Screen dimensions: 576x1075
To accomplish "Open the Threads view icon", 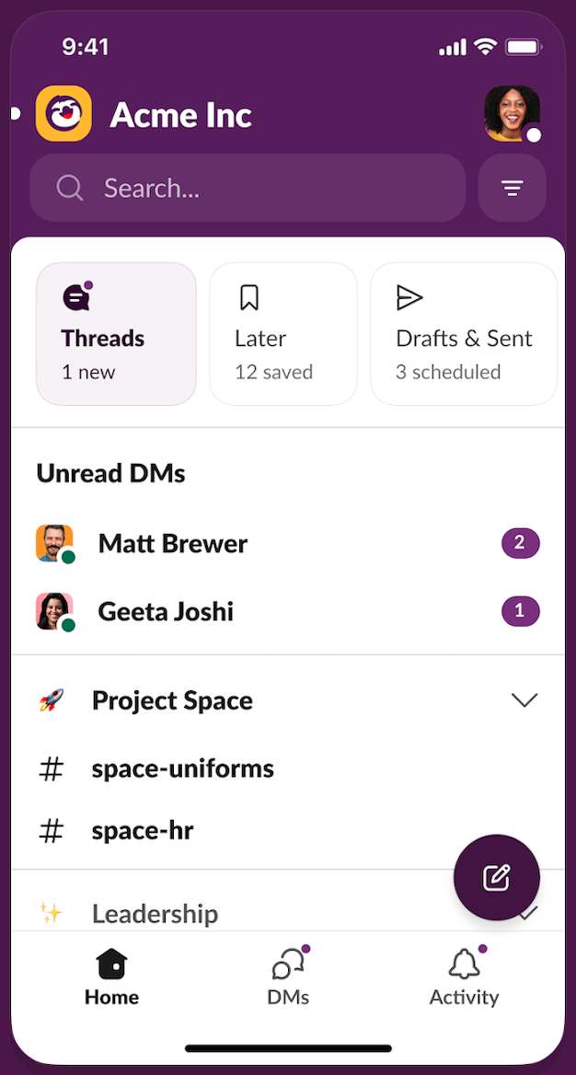I will [74, 295].
